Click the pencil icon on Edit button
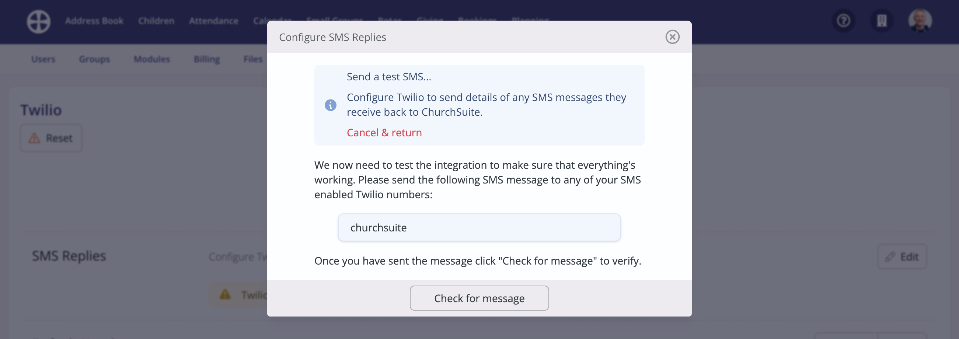Screen dimensions: 959x339 890,256
